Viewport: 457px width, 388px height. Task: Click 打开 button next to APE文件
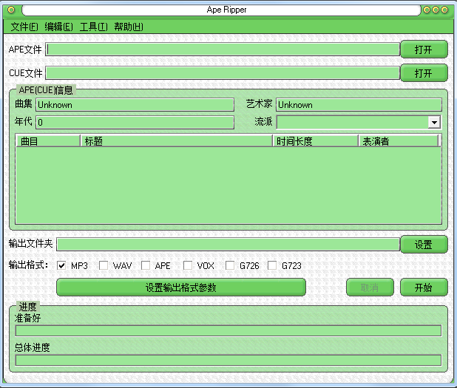[424, 50]
